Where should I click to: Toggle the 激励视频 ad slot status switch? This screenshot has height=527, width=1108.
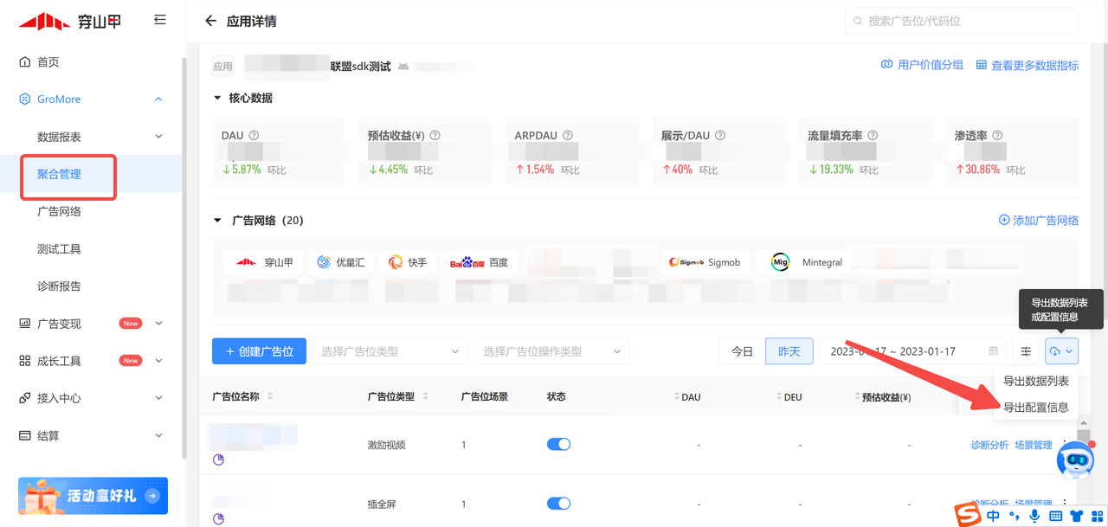tap(558, 444)
